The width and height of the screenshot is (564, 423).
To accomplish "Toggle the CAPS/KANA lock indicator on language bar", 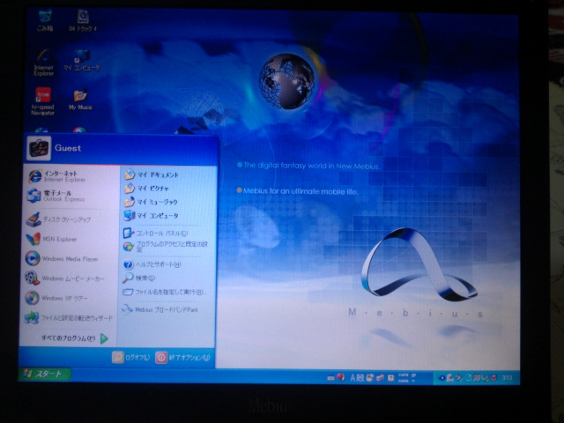I will 404,377.
